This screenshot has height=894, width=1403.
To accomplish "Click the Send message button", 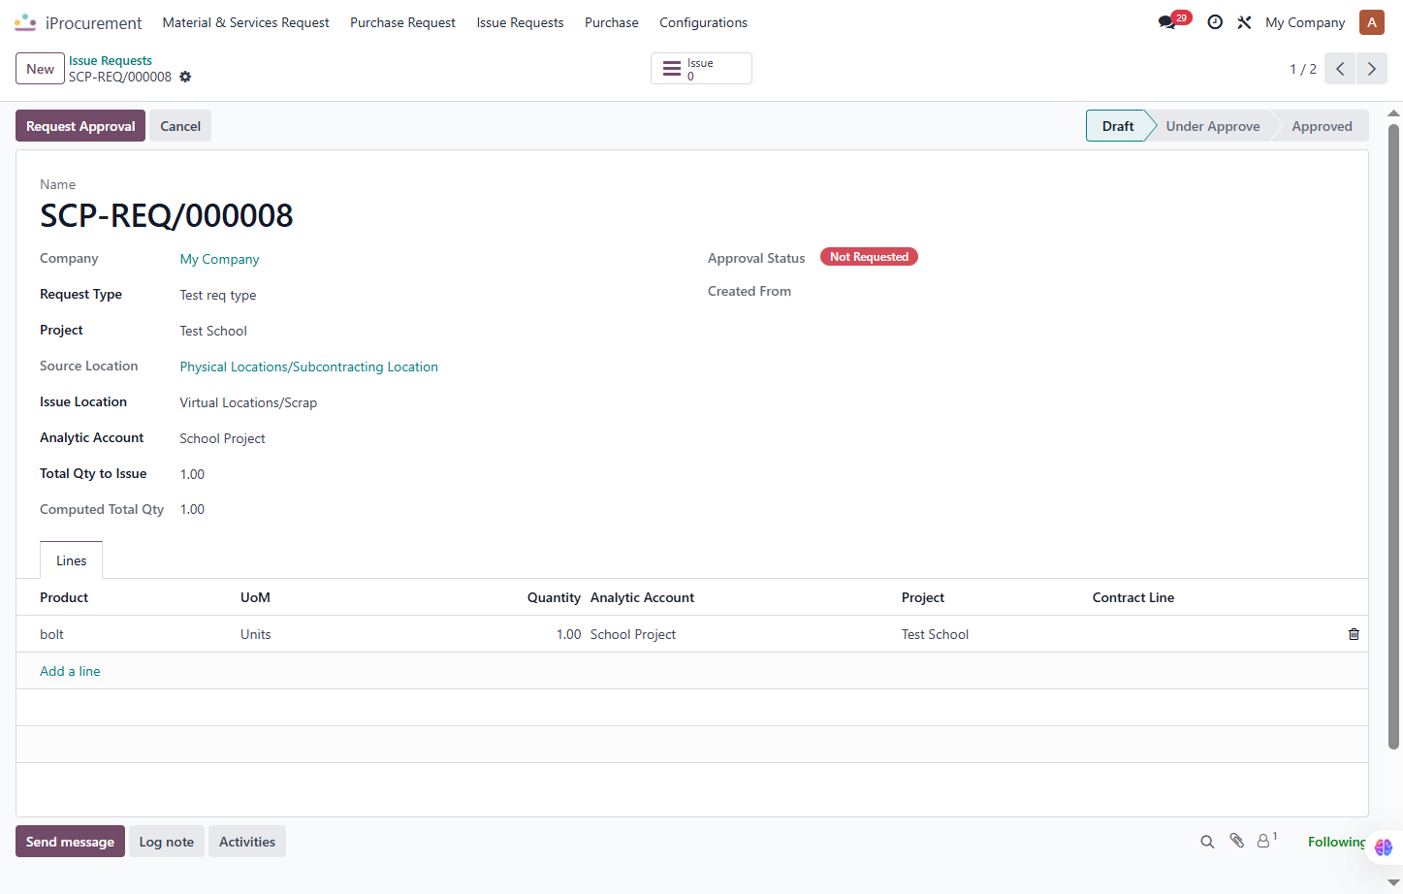I will [x=70, y=842].
